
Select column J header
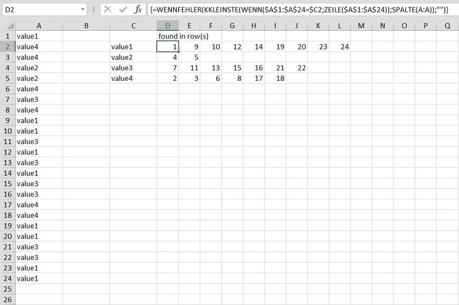coord(297,26)
